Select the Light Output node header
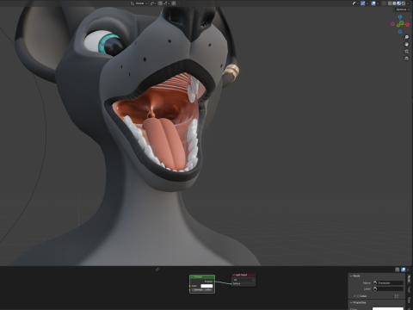Screen dimensions: 413x310 (243, 275)
